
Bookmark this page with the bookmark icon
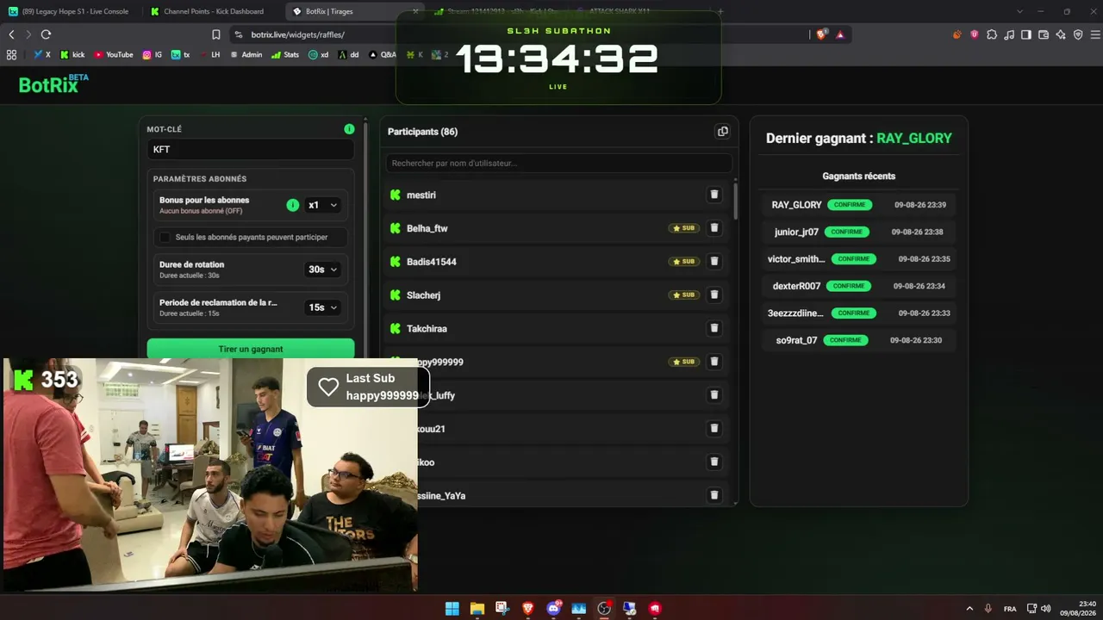(x=216, y=34)
